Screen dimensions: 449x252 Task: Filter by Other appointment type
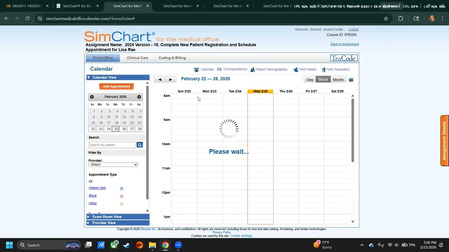click(93, 203)
